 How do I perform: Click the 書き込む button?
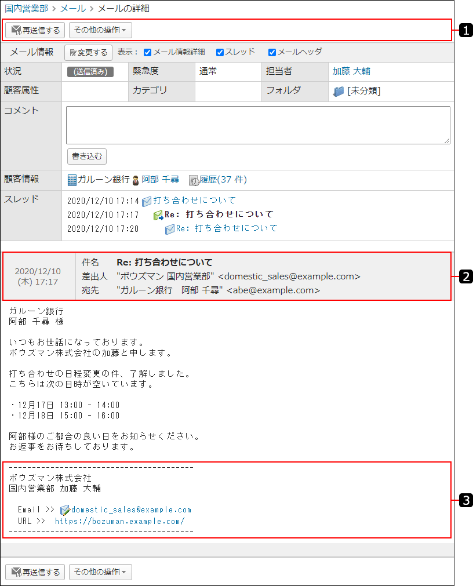click(x=87, y=156)
